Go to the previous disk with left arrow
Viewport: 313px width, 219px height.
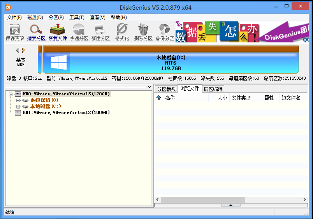18,50
